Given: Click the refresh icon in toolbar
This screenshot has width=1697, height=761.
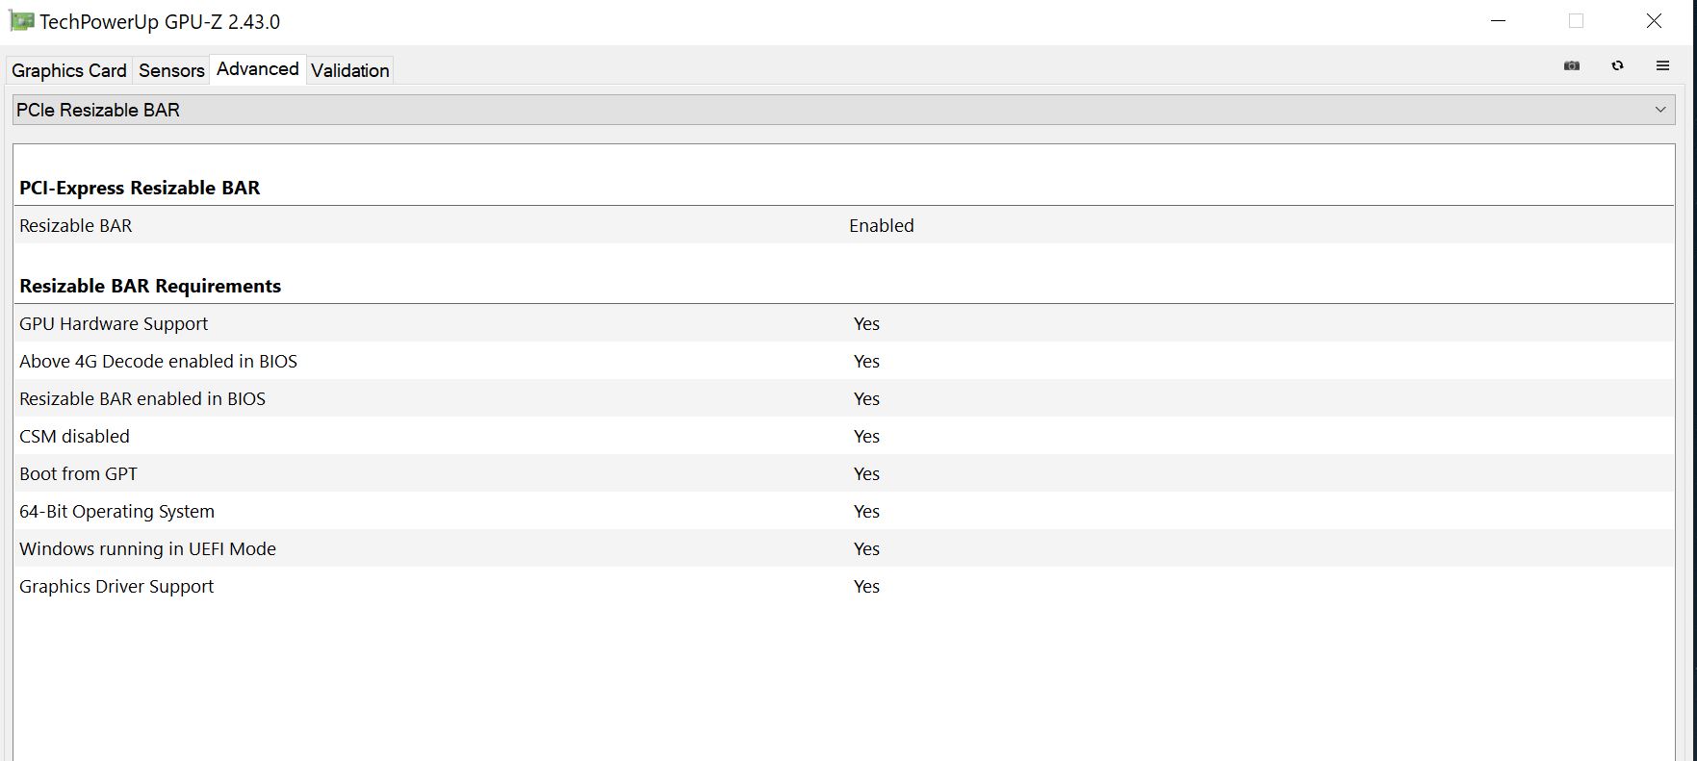Looking at the screenshot, I should 1617,65.
